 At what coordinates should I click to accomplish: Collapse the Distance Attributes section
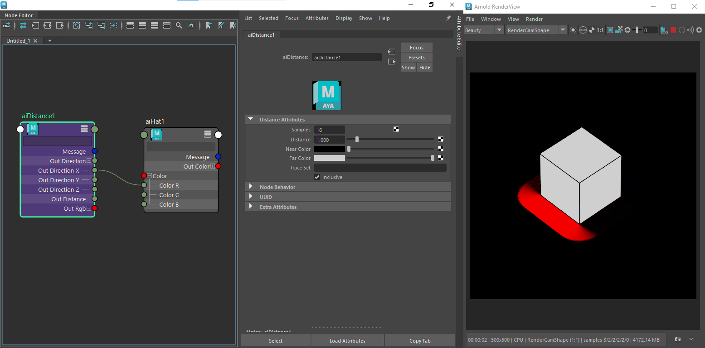pyautogui.click(x=250, y=119)
